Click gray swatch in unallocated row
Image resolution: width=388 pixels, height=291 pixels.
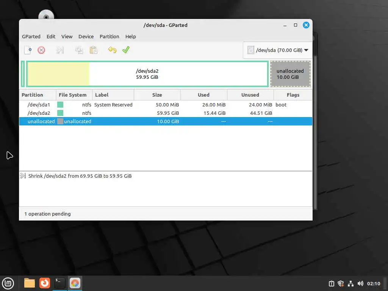click(x=60, y=121)
